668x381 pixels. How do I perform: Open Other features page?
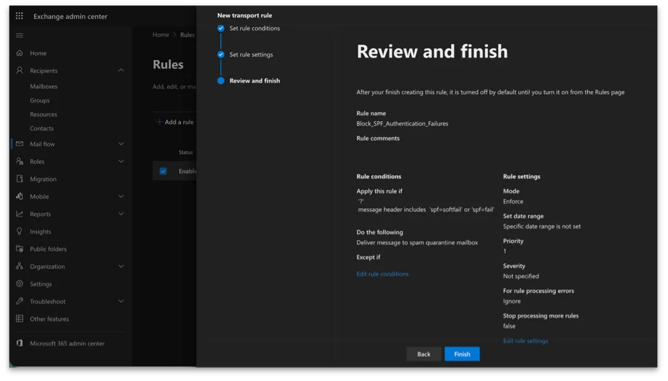(49, 319)
